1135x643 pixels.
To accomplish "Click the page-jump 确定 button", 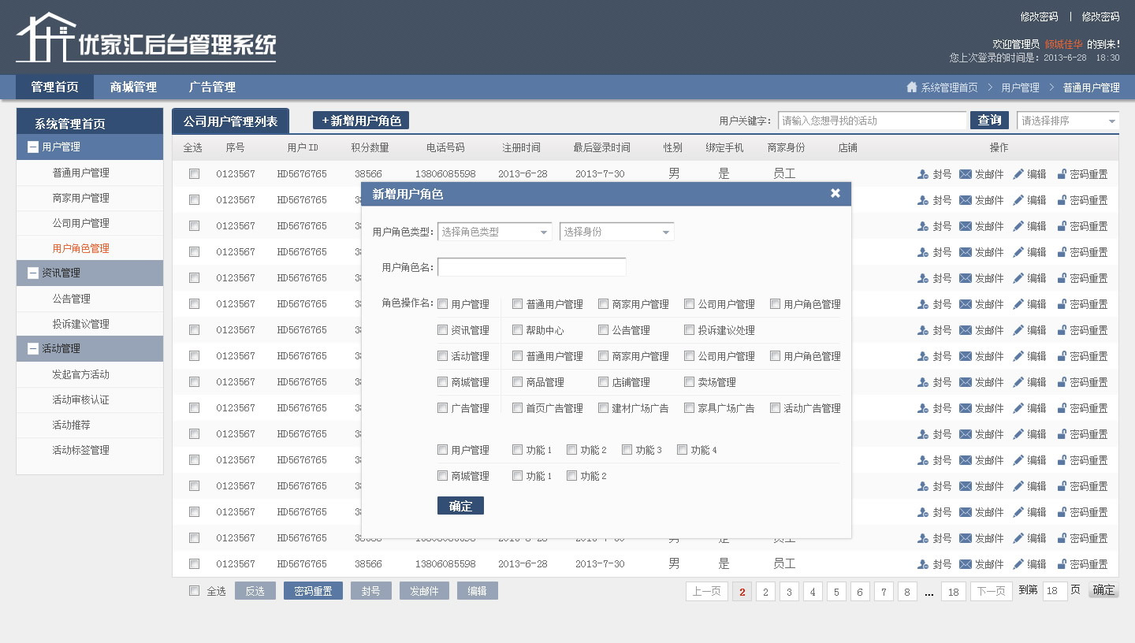I will [1103, 590].
